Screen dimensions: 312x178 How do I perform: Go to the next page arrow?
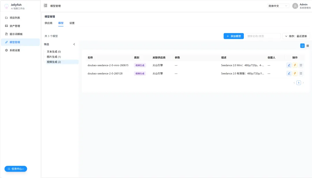pyautogui.click(x=303, y=83)
